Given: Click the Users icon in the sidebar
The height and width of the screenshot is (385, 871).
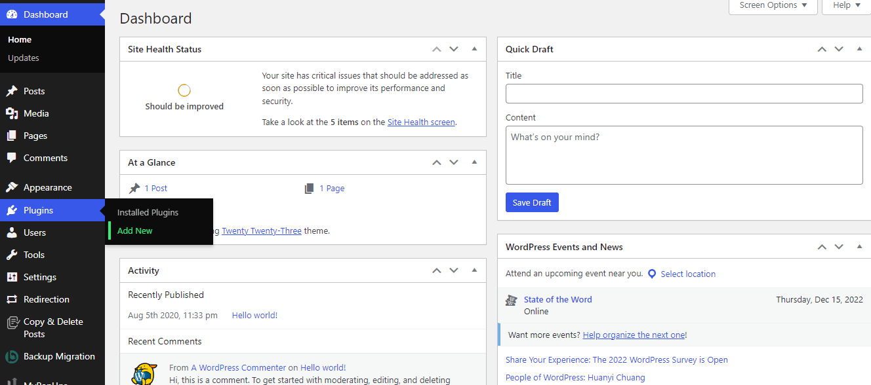Looking at the screenshot, I should tap(13, 232).
